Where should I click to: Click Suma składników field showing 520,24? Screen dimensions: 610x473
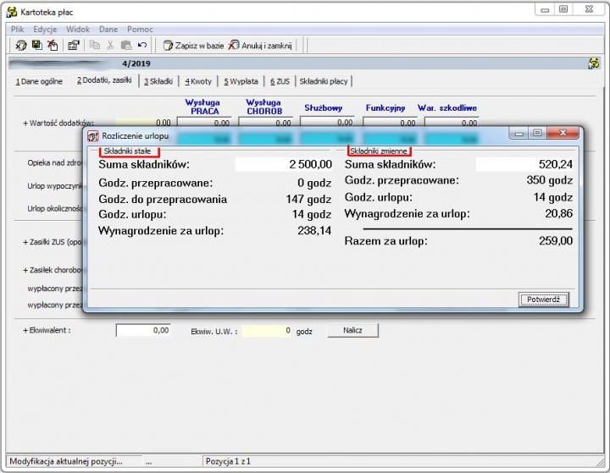pyautogui.click(x=524, y=164)
